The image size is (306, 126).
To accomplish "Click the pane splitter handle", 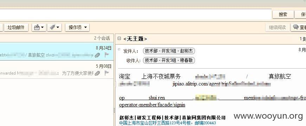I will [x=115, y=111].
